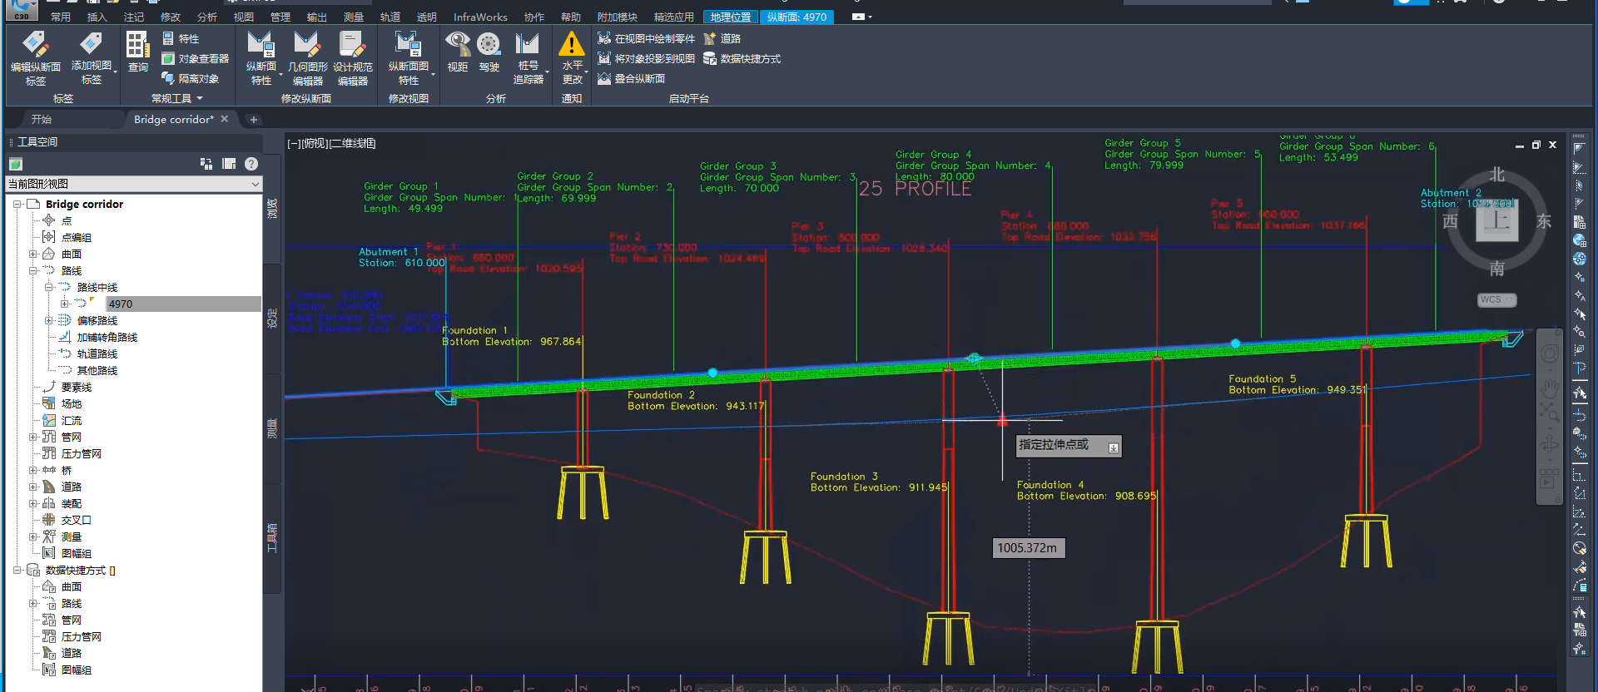Open Design Criteria Editor (设计规范编辑器)

pos(353,58)
